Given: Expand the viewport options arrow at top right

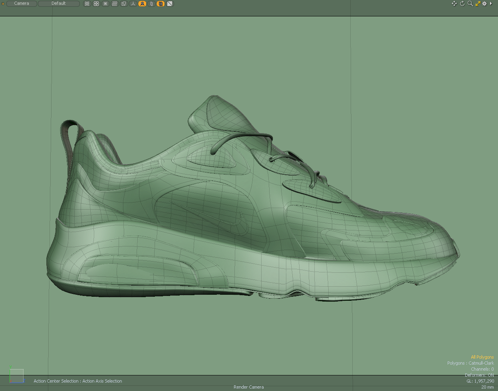Looking at the screenshot, I should click(x=491, y=4).
